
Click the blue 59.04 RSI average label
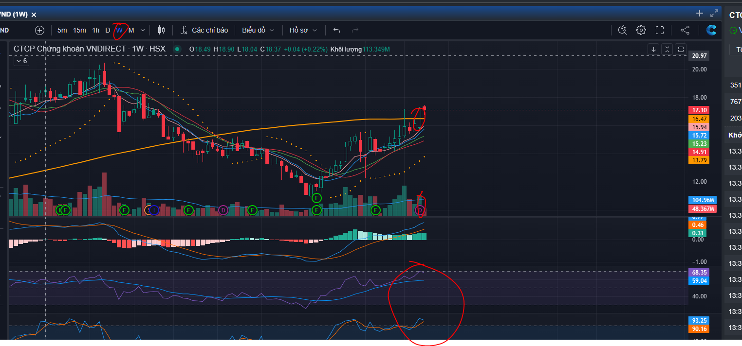tap(699, 281)
